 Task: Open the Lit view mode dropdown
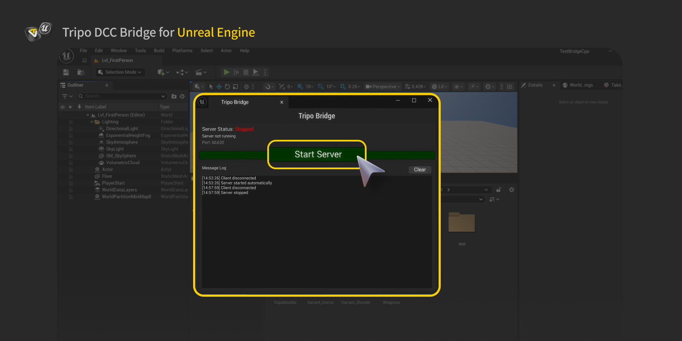pyautogui.click(x=439, y=87)
